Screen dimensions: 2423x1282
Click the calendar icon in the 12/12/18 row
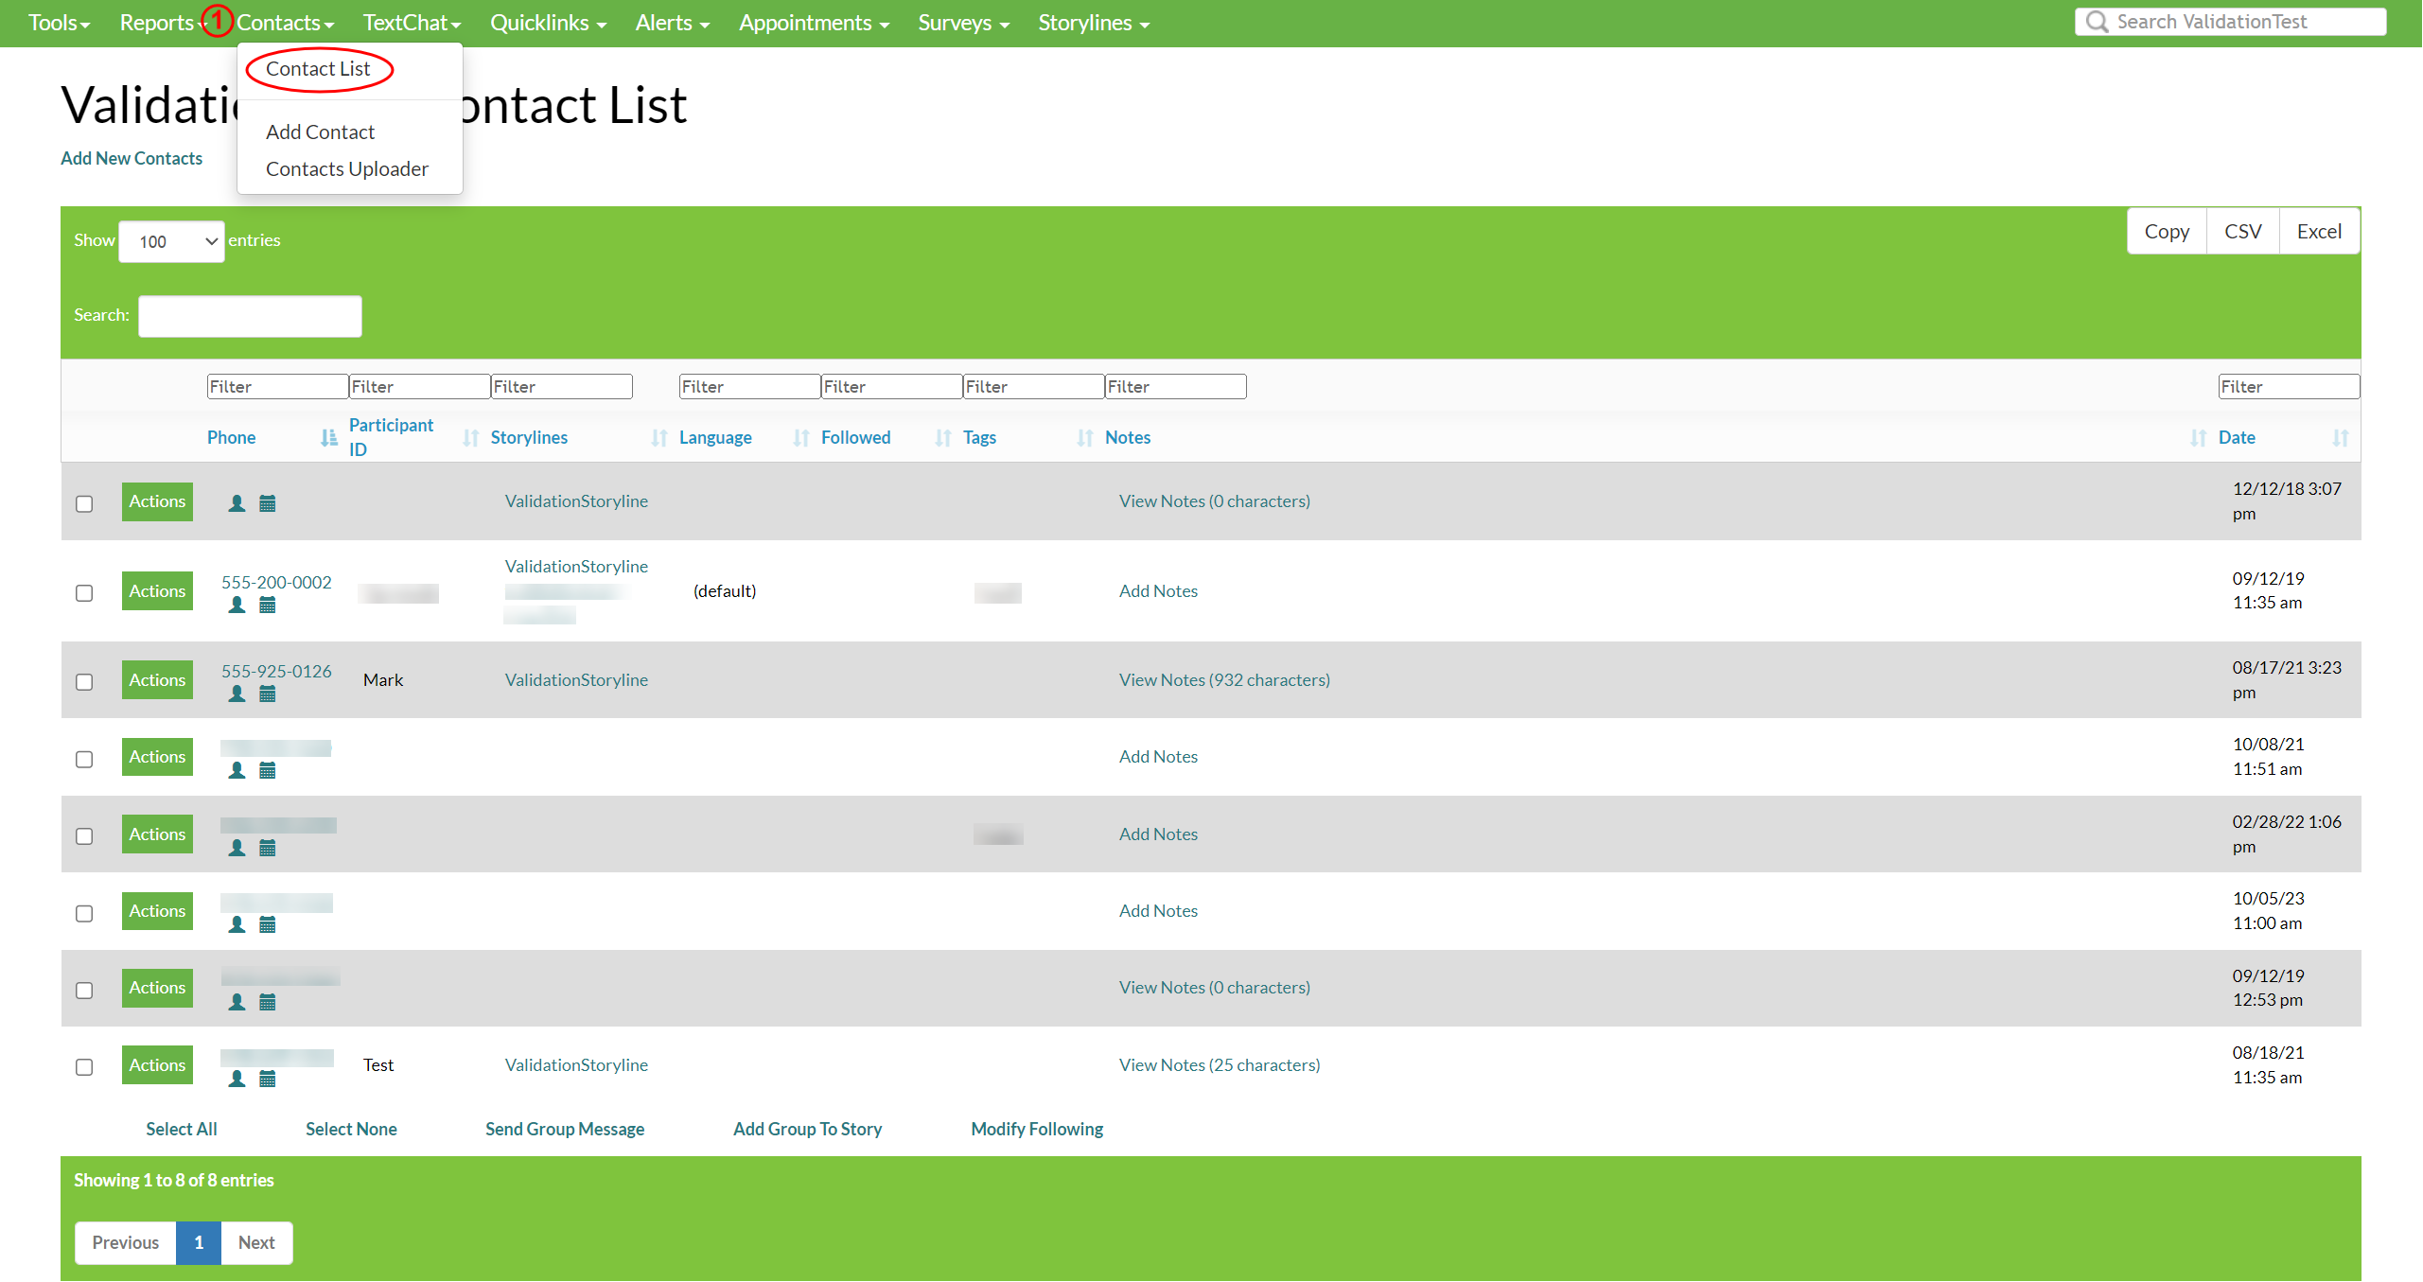268,503
